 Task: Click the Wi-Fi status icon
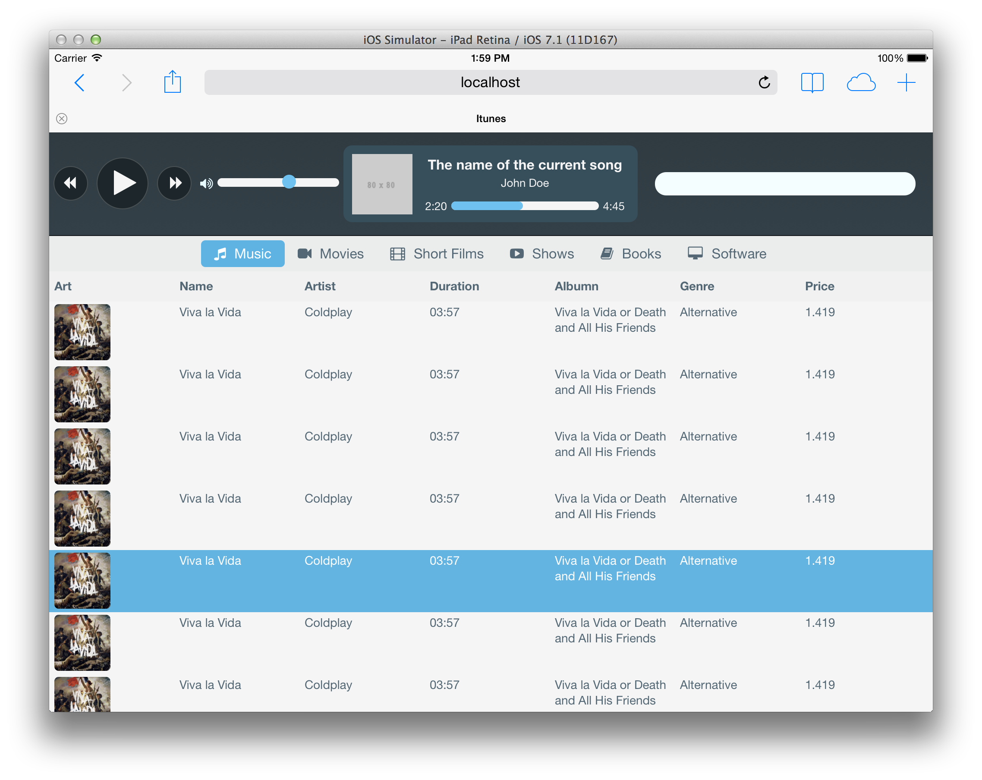tap(97, 58)
